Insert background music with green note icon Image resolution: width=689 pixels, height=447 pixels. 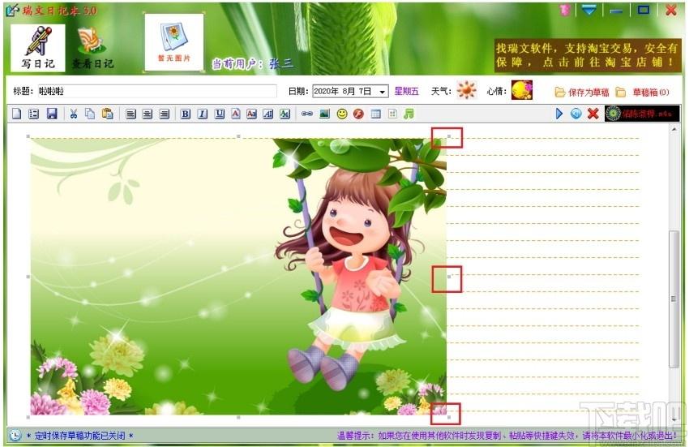point(409,114)
